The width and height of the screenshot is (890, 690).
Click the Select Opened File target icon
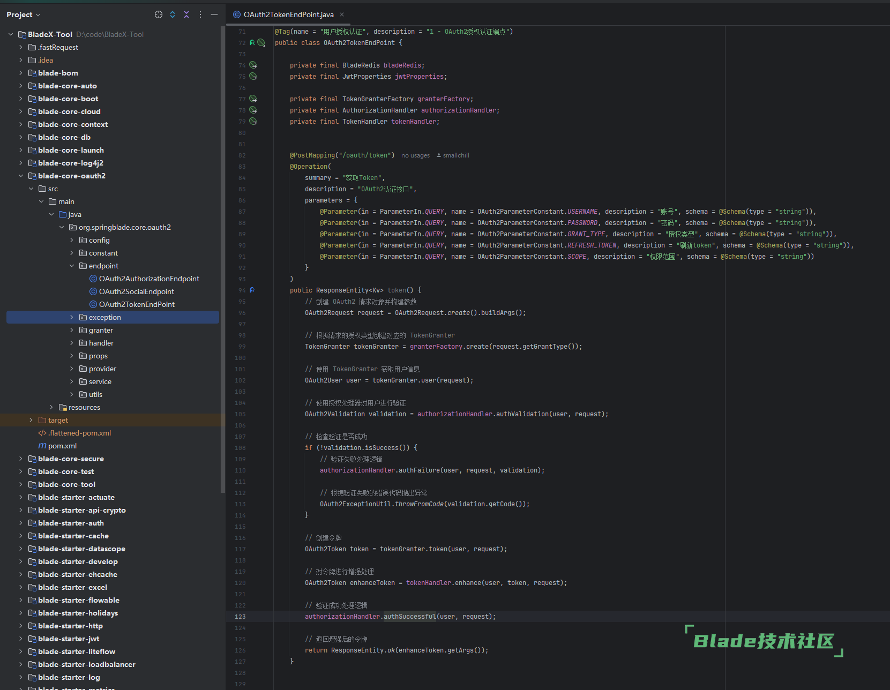point(159,14)
